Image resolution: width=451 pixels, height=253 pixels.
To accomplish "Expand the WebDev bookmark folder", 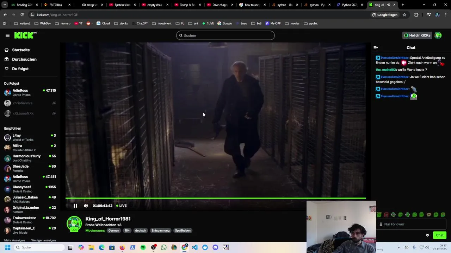I will pos(43,24).
